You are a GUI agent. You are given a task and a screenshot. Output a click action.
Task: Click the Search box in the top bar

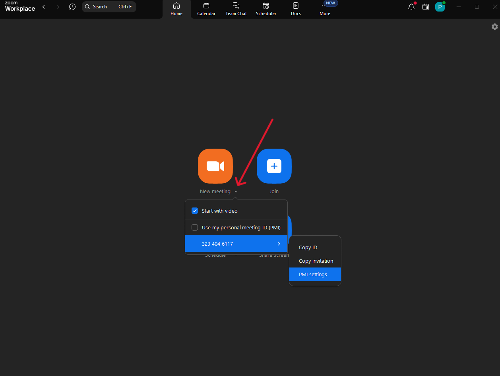pyautogui.click(x=109, y=7)
